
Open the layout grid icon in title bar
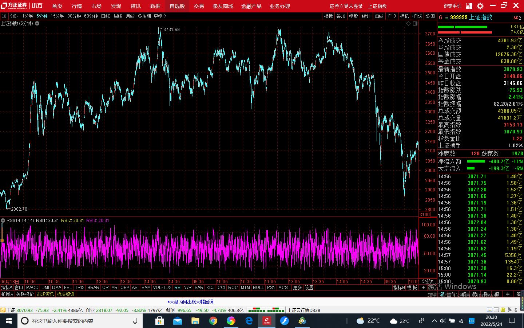469,6
